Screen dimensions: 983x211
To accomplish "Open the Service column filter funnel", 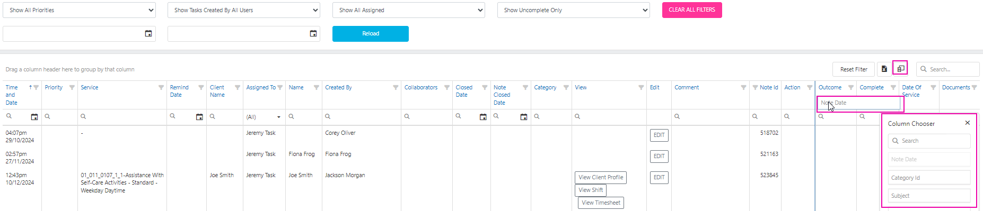I will [x=161, y=88].
